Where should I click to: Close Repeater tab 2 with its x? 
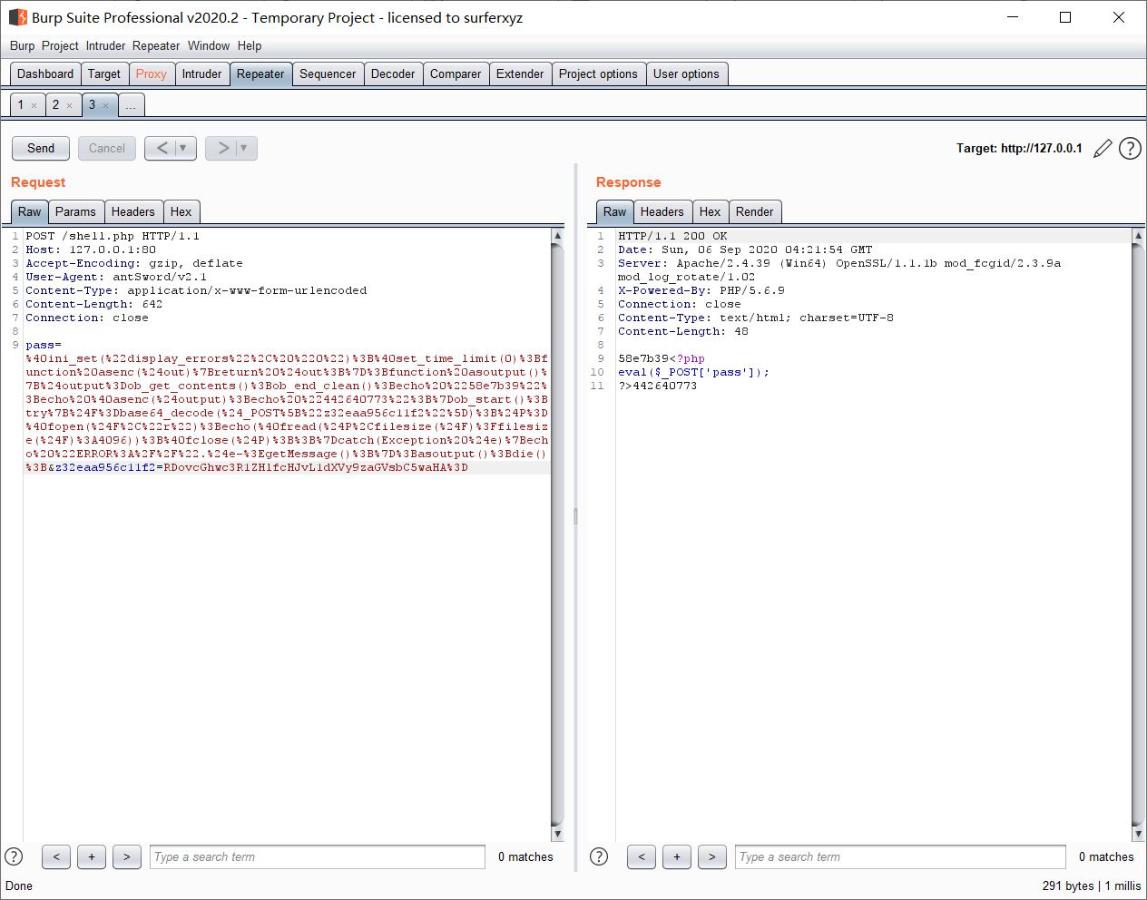tap(69, 106)
